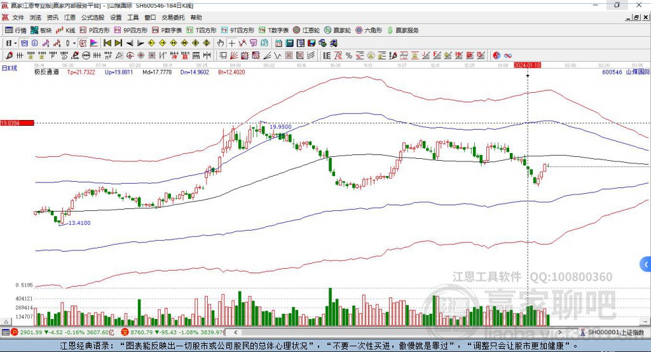Open the 行情 quotes view
651x352 pixels.
[x=15, y=30]
